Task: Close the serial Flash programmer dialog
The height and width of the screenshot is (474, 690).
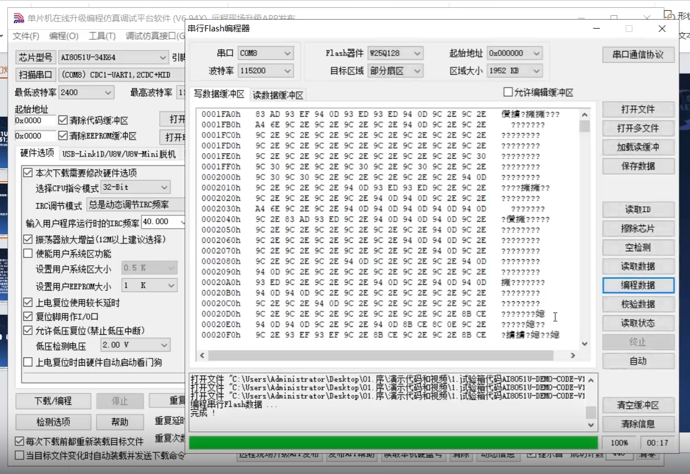Action: tap(662, 29)
